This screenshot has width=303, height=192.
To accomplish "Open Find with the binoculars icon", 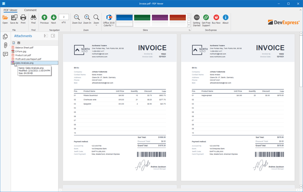I will (34, 19).
